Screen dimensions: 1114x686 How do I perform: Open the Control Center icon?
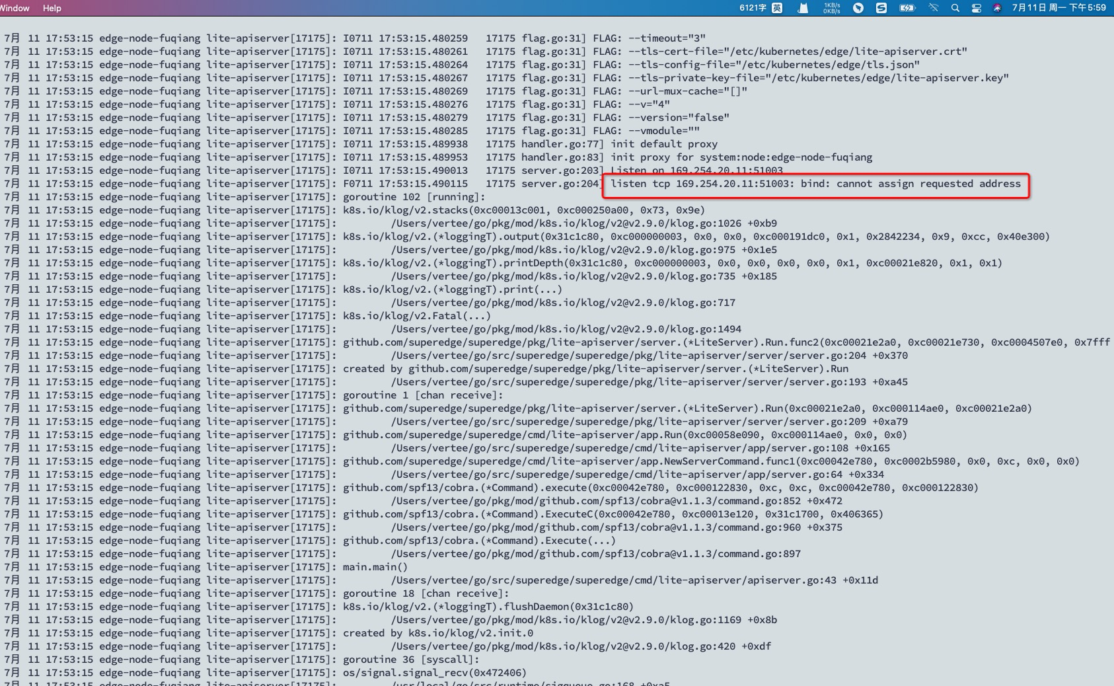[977, 8]
